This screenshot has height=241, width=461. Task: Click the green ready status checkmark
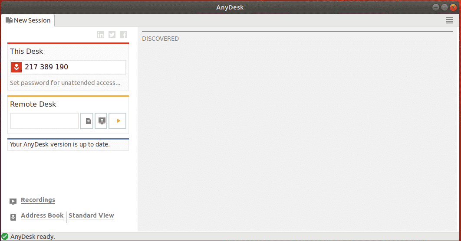tap(5, 236)
